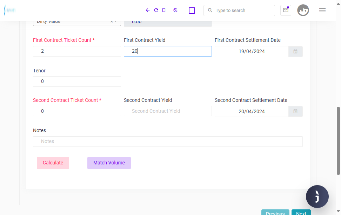Image resolution: width=341 pixels, height=215 pixels.
Task: Click the page vertical scrollbar thumb
Action: tap(339, 141)
